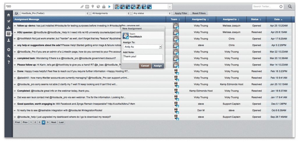This screenshot has height=142, width=298.
Task: Go to Prev page of results
Action: pos(25,122)
